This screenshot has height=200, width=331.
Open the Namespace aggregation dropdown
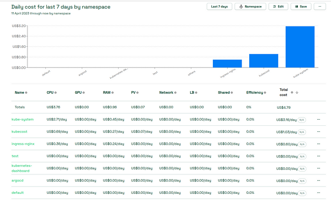coord(250,7)
